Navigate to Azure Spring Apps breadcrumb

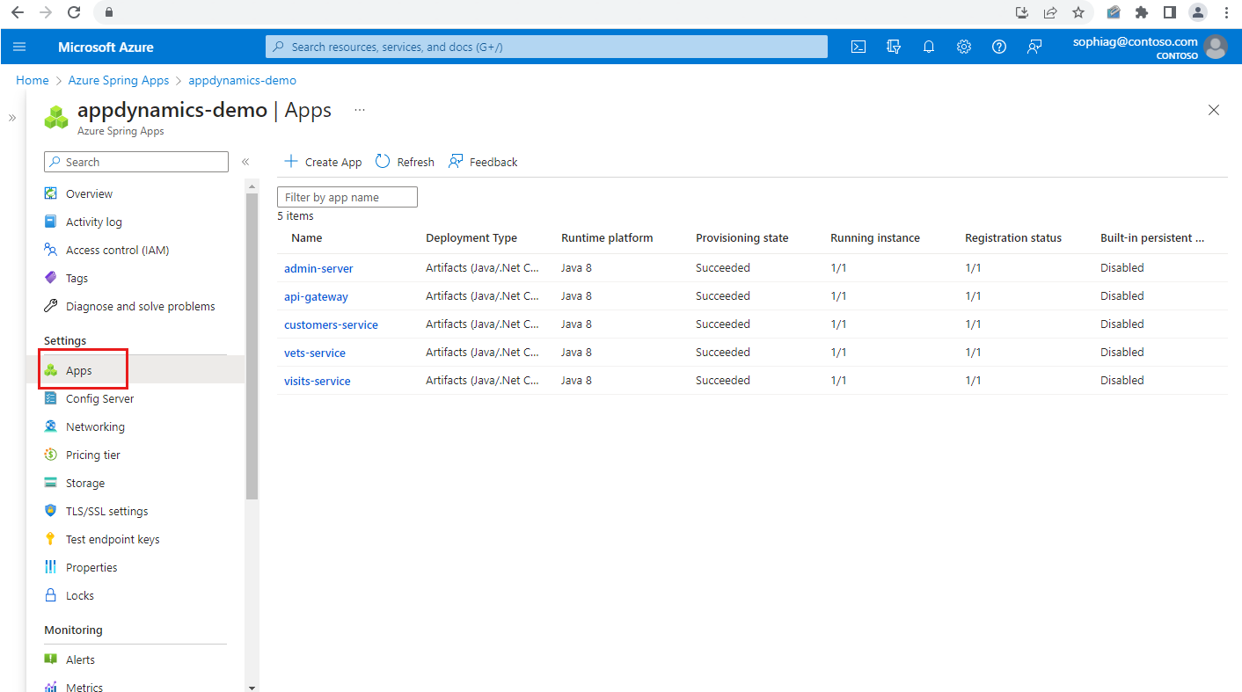pyautogui.click(x=119, y=80)
